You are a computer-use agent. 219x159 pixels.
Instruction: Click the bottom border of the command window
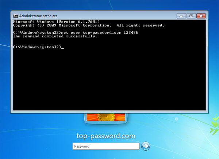[x=109, y=112]
